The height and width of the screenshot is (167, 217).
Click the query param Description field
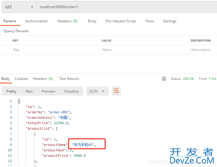point(203,50)
